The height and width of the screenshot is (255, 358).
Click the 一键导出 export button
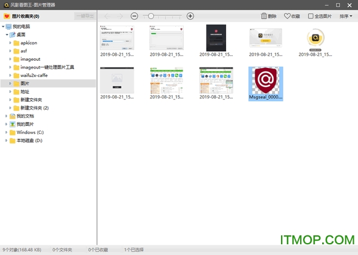pyautogui.click(x=84, y=16)
